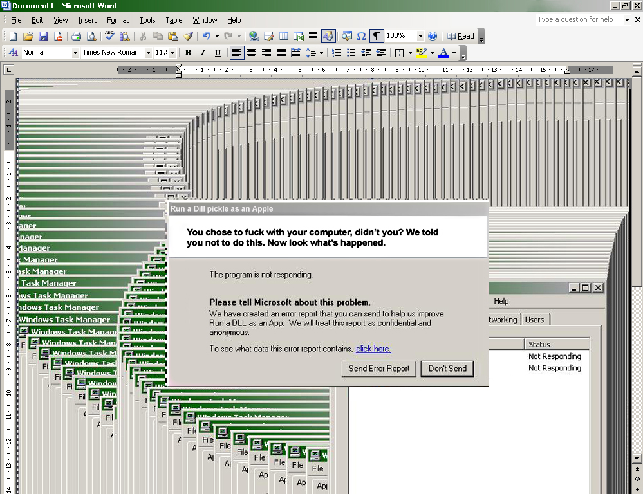Toggle Bold formatting
Viewport: 643px width, 494px height.
click(188, 53)
